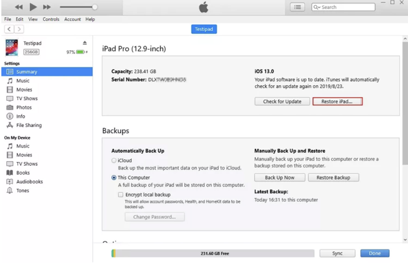Open the list view icon button

pyautogui.click(x=297, y=7)
